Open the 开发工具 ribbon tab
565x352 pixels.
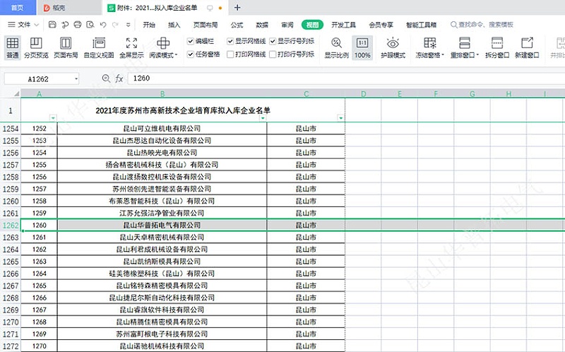343,25
